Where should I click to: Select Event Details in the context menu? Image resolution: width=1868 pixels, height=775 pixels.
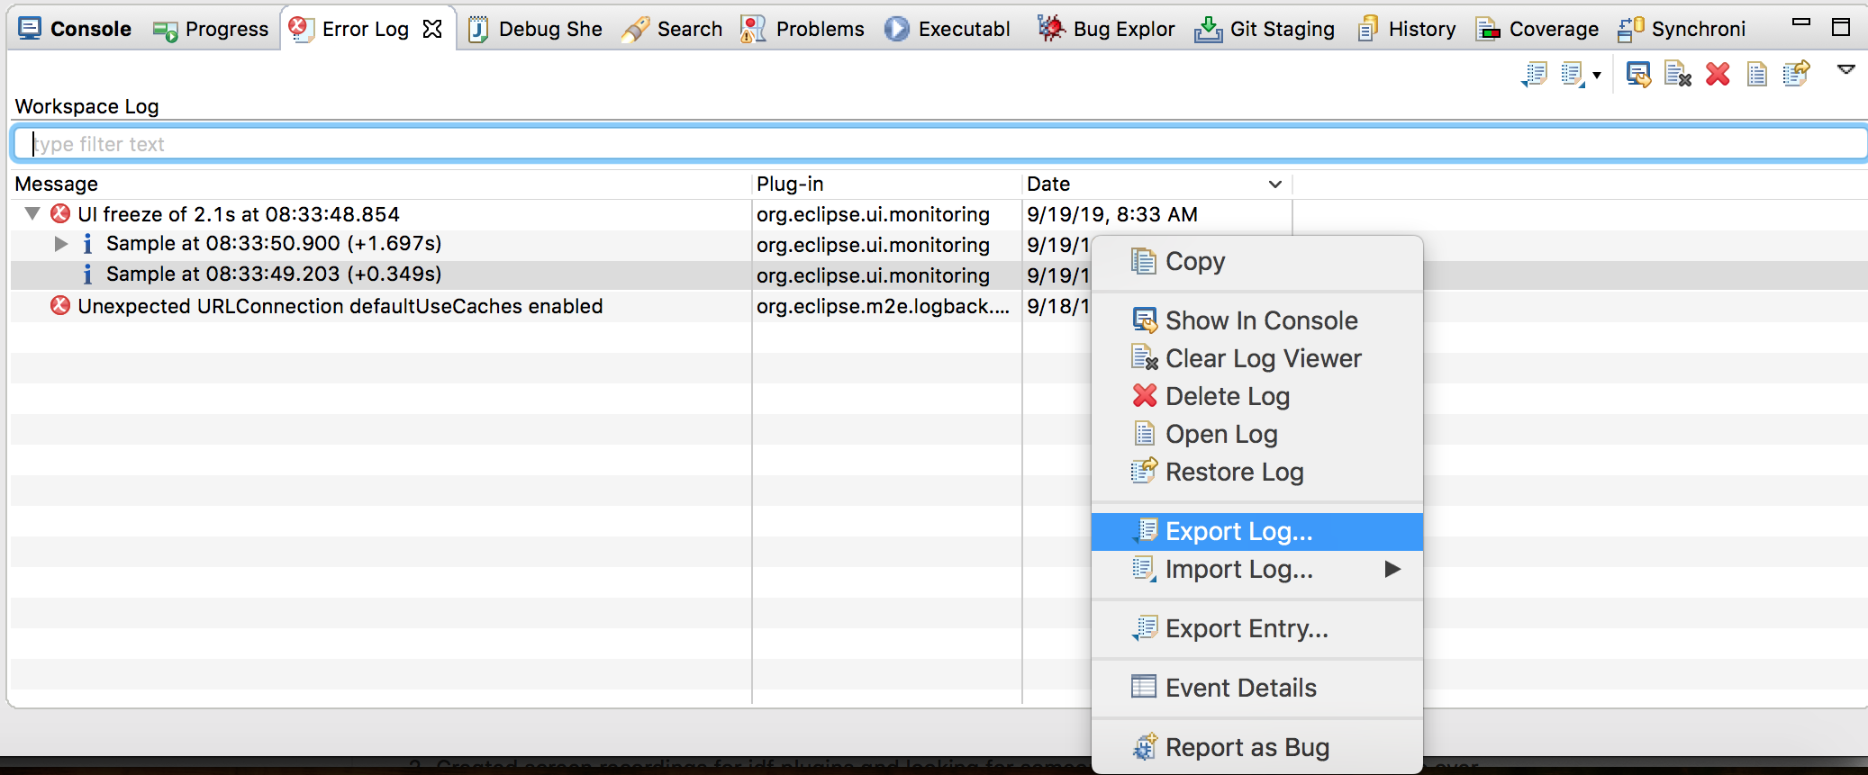1240,689
